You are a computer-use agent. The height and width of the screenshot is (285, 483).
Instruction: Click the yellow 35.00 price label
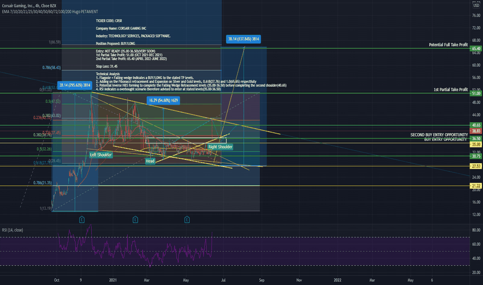pos(476,144)
